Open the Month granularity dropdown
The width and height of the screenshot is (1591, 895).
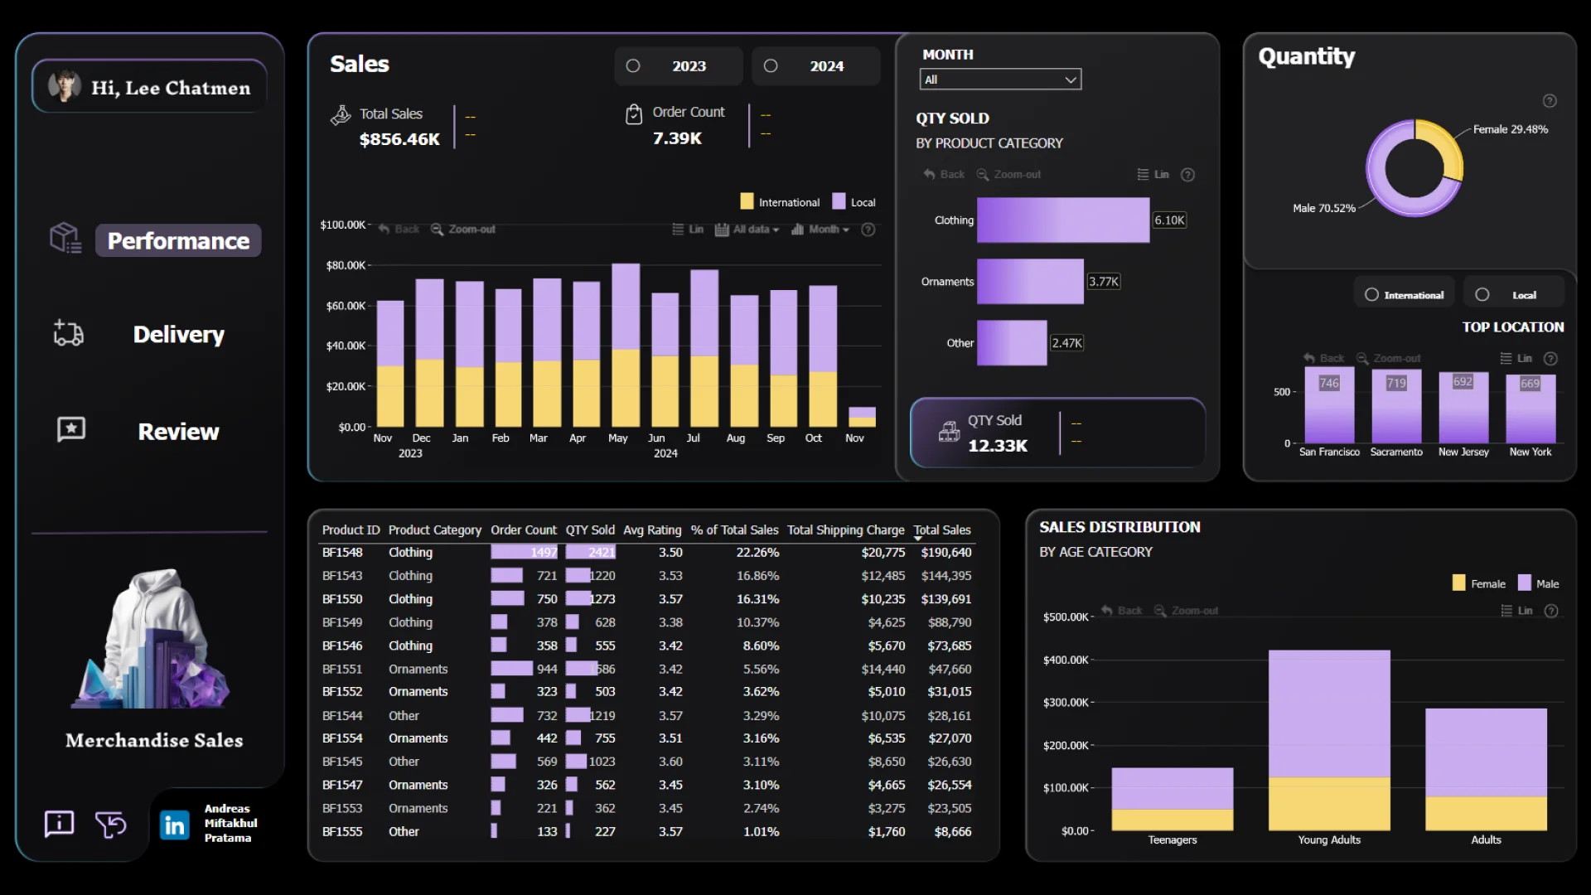pos(820,230)
